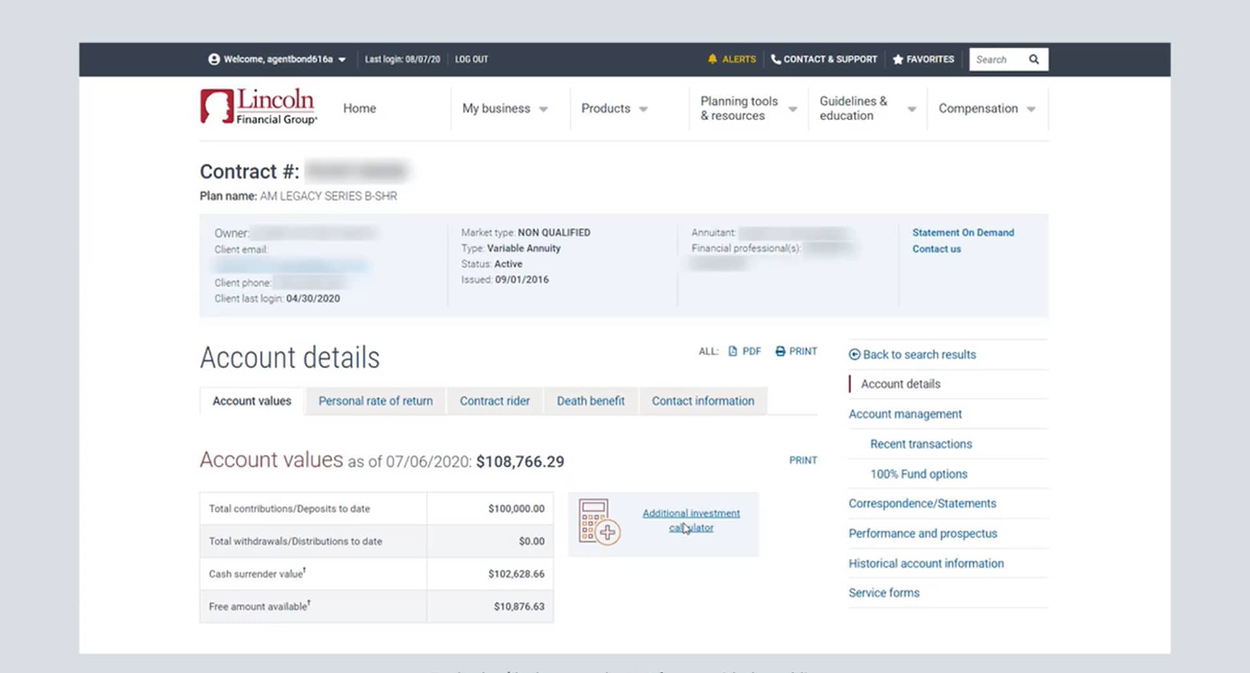Click the back arrow circle icon

(854, 354)
